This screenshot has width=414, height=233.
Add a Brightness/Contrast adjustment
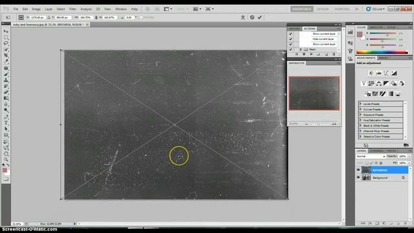(x=371, y=73)
